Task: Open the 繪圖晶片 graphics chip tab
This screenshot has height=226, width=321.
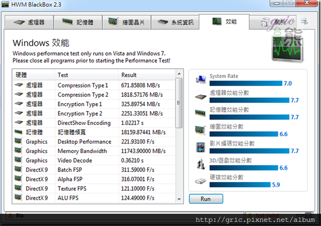Action: point(126,22)
